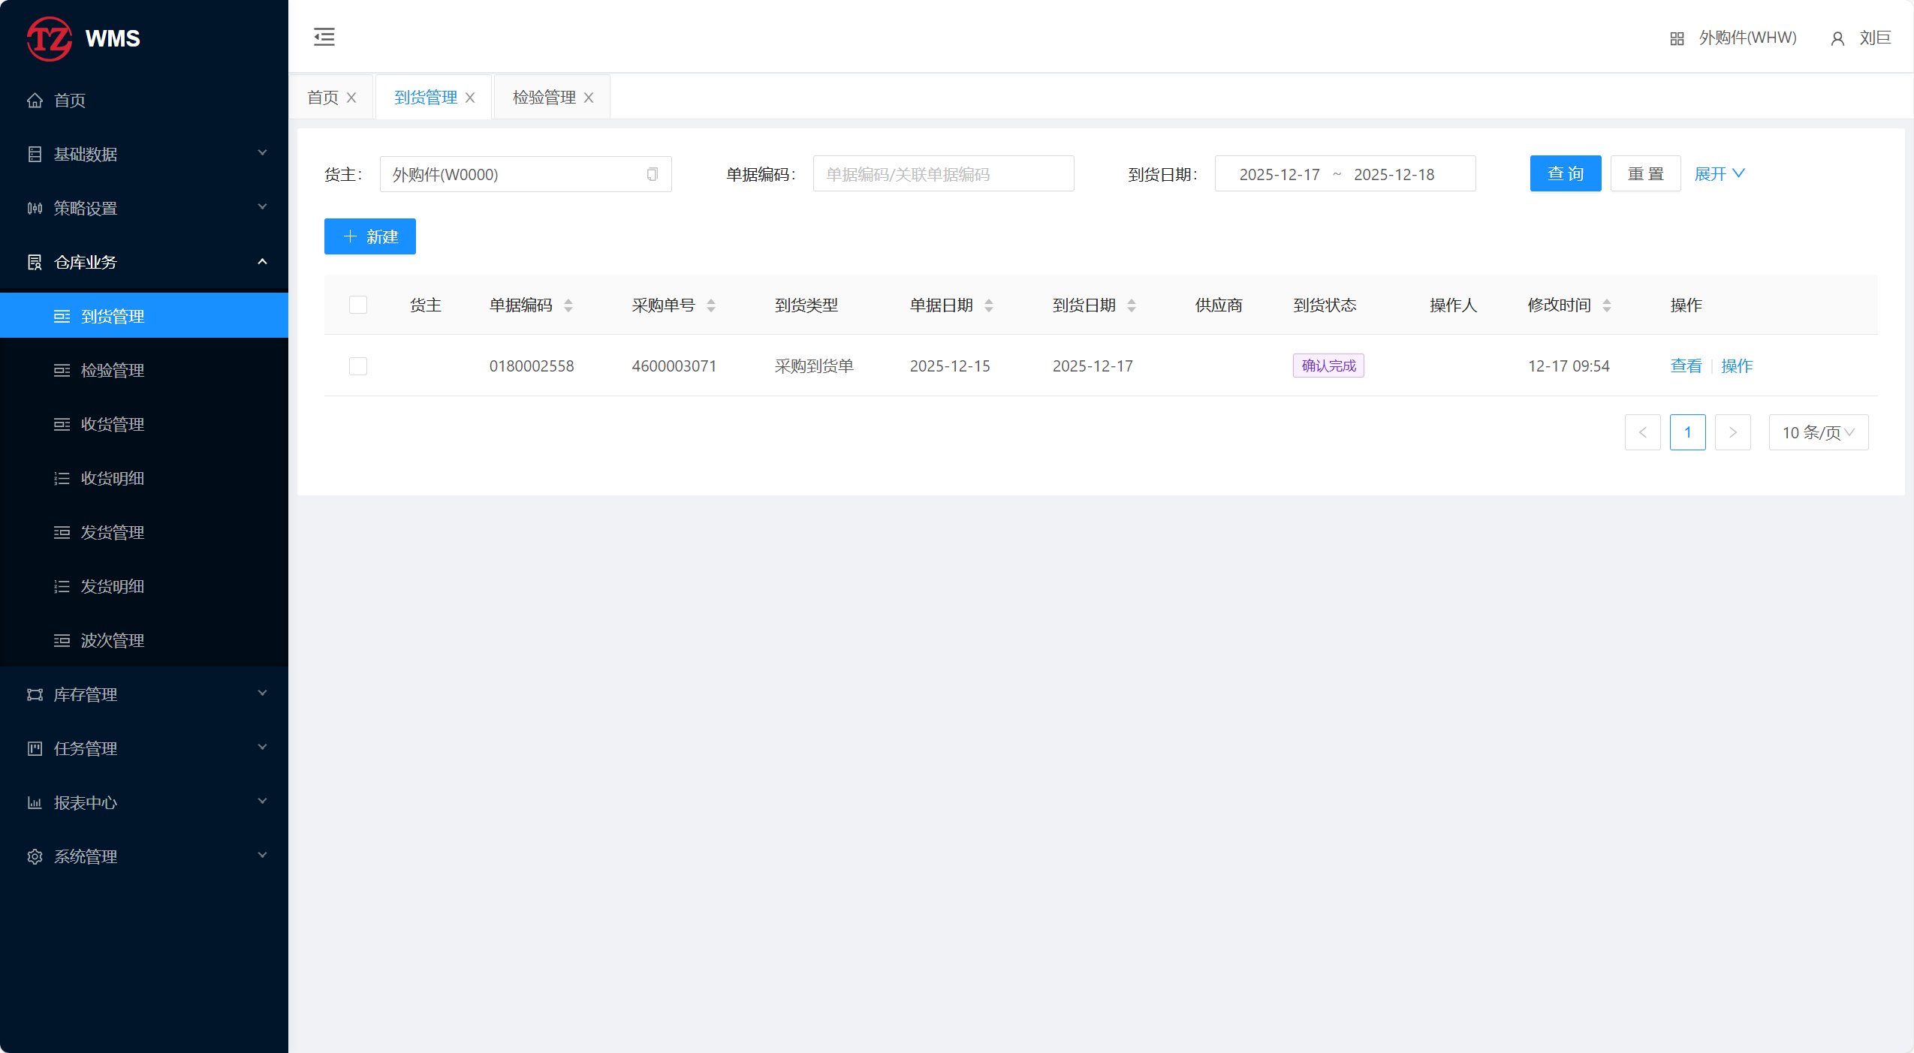Click the 12-17 09:54 modified time cell
Viewport: 1914px width, 1053px height.
1569,366
